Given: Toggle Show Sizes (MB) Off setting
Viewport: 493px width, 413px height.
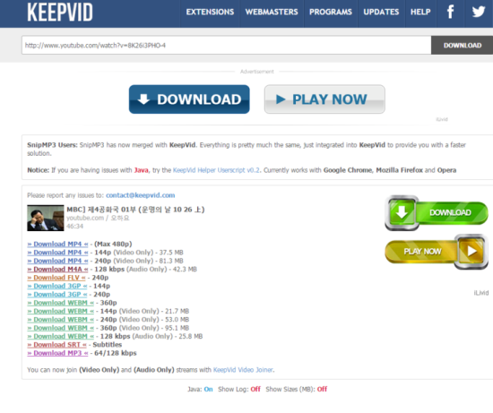Looking at the screenshot, I should pyautogui.click(x=322, y=389).
